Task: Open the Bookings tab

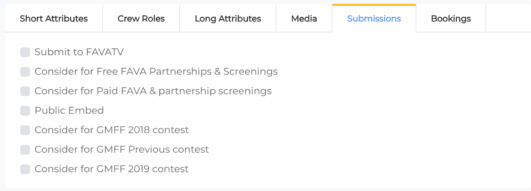Action: click(451, 19)
